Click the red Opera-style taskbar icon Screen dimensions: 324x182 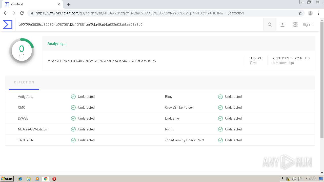pos(54,179)
